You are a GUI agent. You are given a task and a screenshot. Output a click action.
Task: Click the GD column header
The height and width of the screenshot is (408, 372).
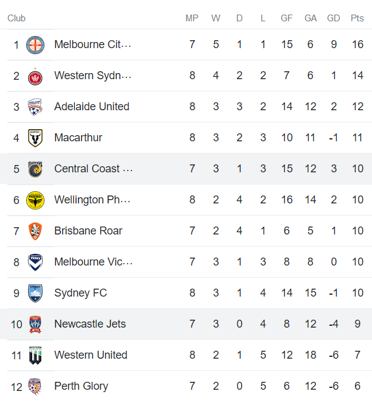click(x=334, y=18)
